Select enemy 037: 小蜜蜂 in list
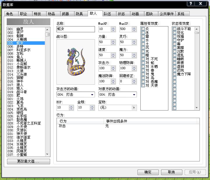Viewport: 210px width, 180px height. 26,155
